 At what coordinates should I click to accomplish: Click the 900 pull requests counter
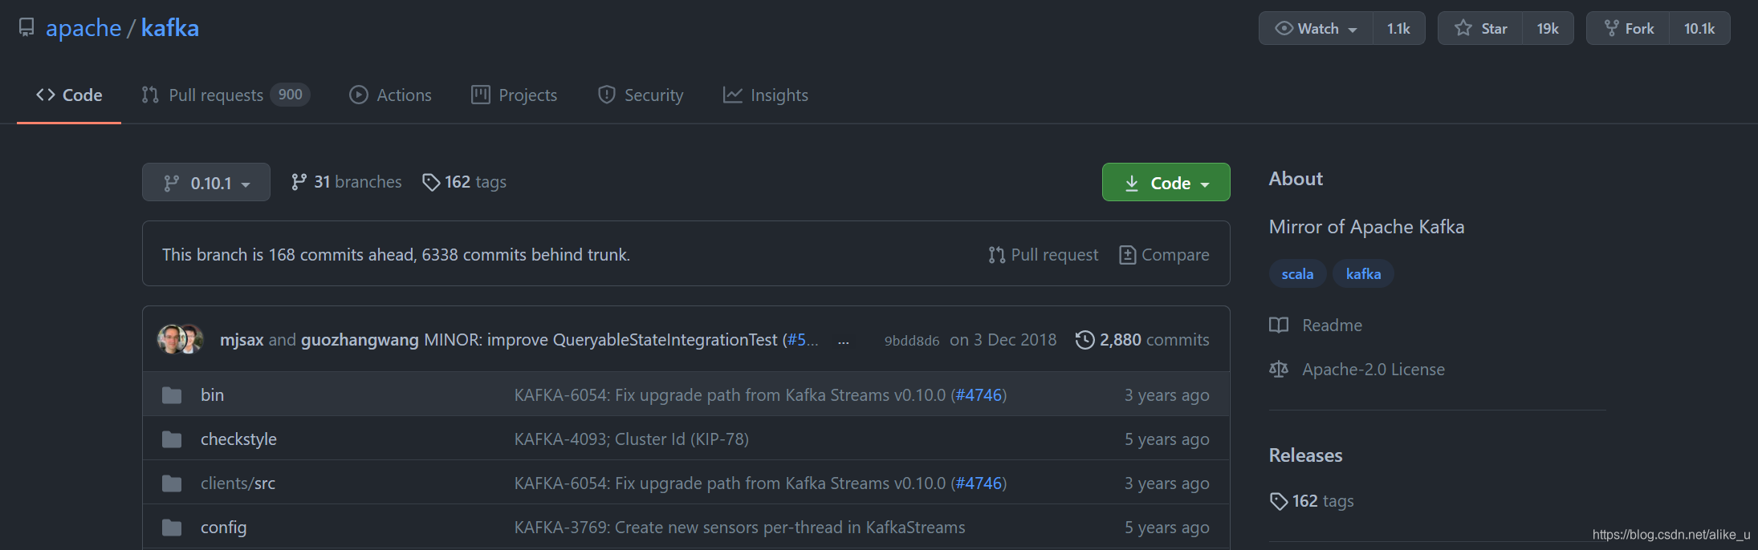point(291,95)
